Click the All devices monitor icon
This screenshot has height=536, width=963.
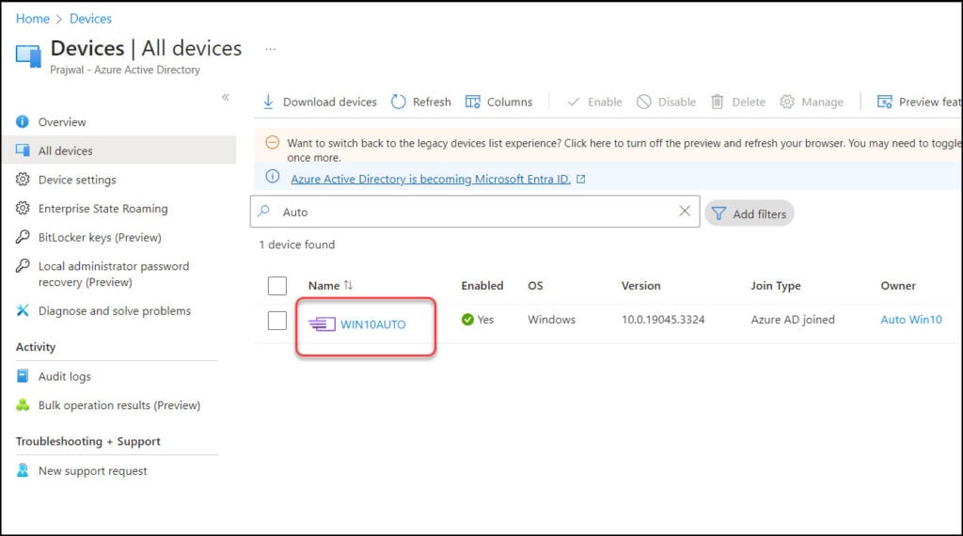click(x=23, y=150)
